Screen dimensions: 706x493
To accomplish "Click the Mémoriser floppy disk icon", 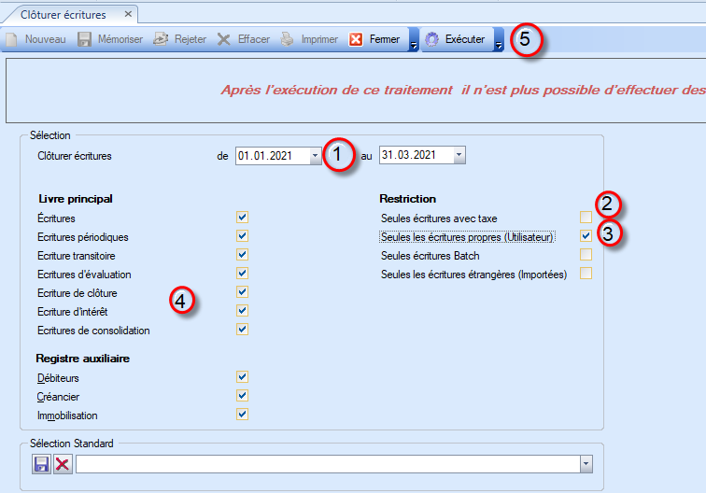I will click(x=84, y=39).
